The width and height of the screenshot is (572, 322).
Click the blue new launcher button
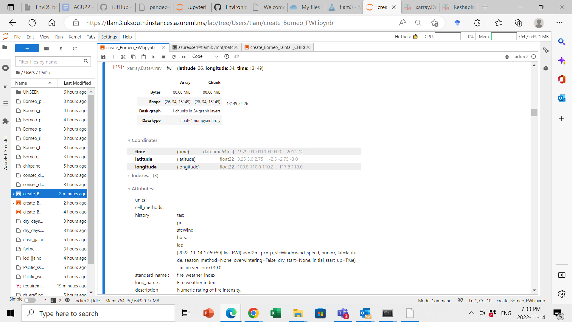coord(27,48)
